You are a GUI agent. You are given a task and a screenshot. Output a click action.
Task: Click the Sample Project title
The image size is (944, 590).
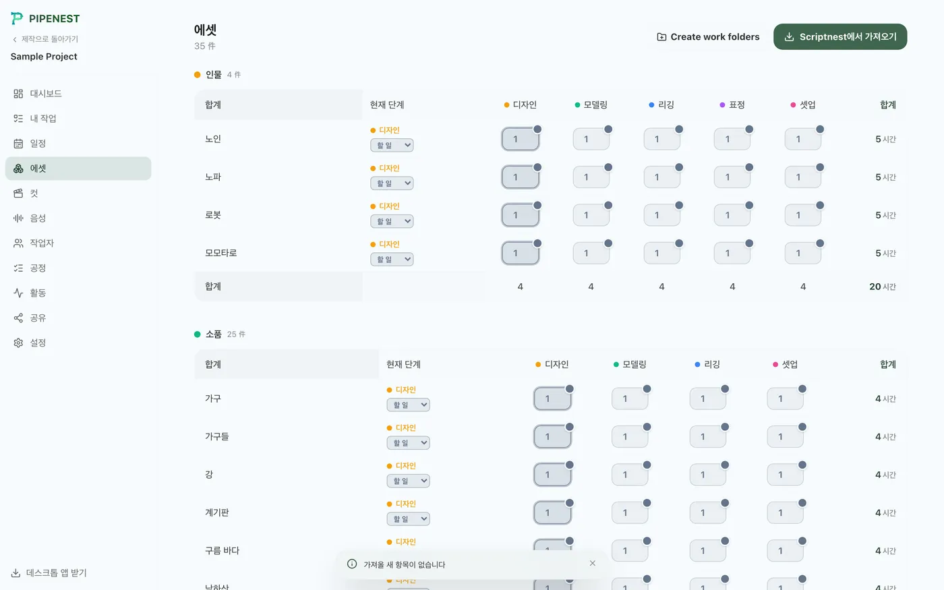tap(44, 57)
